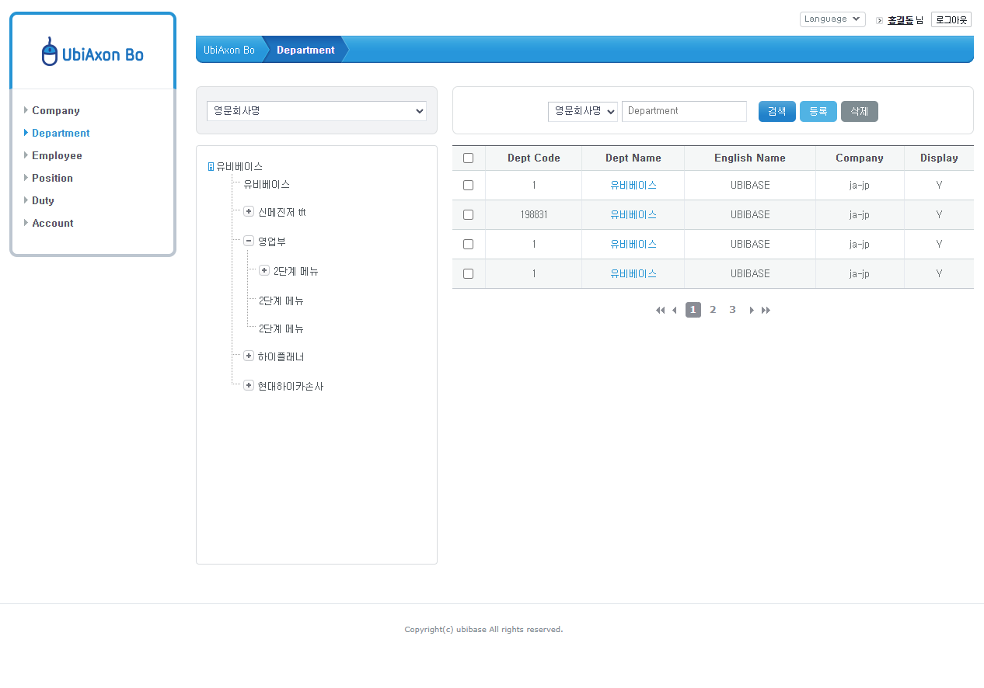The width and height of the screenshot is (984, 688).
Task: Collapse the 영업부 tree node
Action: [249, 241]
